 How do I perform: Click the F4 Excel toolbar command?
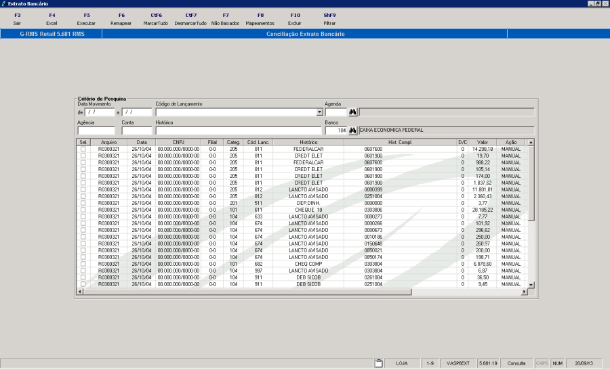(52, 19)
